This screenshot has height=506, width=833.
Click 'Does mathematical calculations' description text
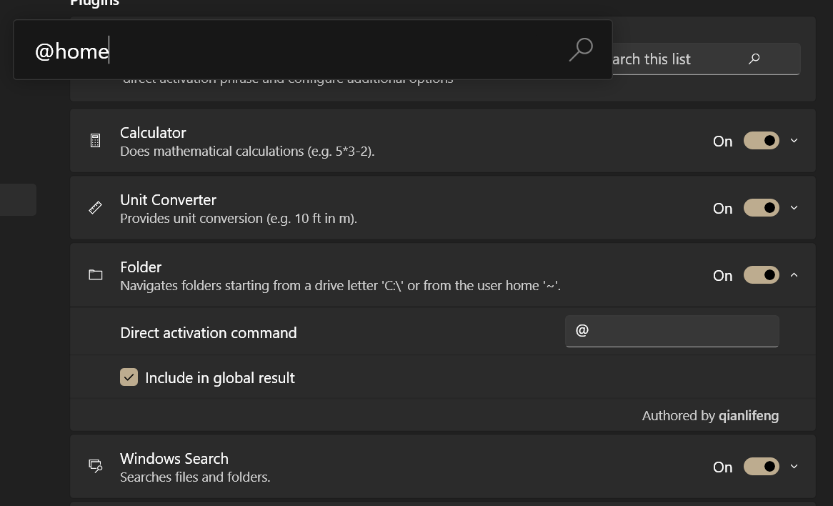pos(247,151)
